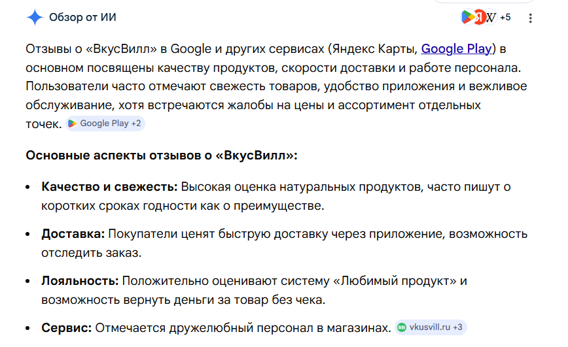Click the AI Overview sparkle icon
568x347 pixels.
click(35, 18)
